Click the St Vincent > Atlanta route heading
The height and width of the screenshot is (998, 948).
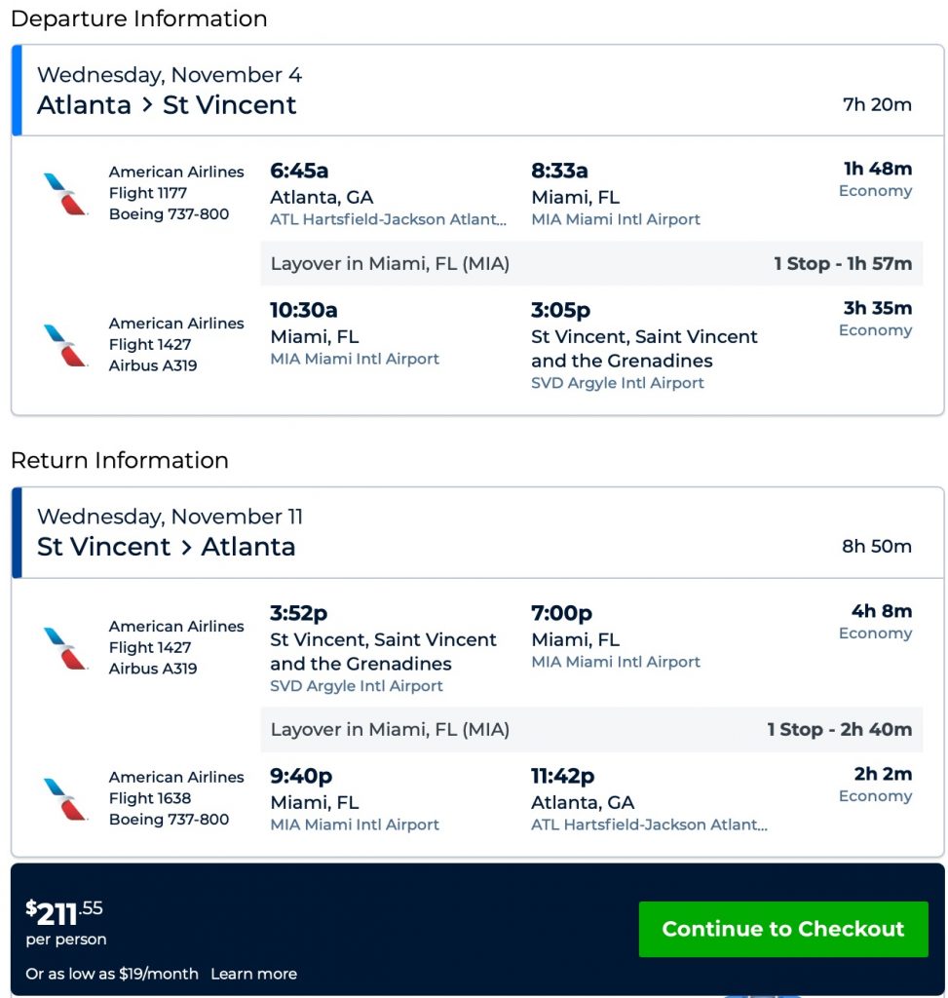(166, 547)
